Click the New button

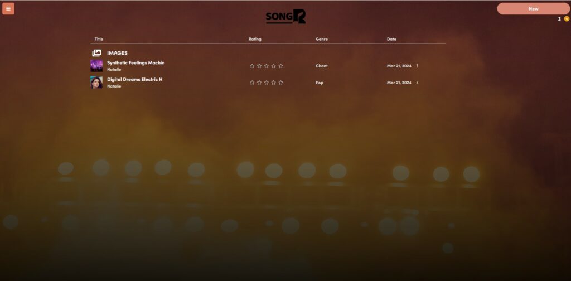(533, 9)
